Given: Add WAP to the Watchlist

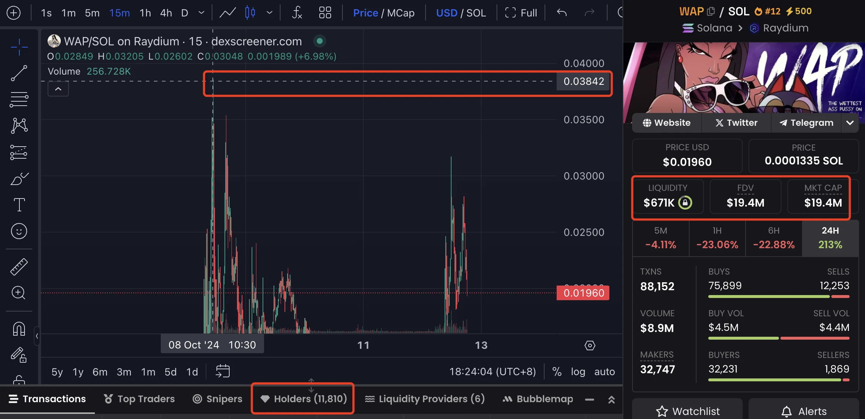Looking at the screenshot, I should (x=687, y=410).
